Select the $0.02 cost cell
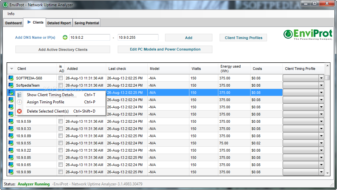 pyautogui.click(x=267, y=143)
